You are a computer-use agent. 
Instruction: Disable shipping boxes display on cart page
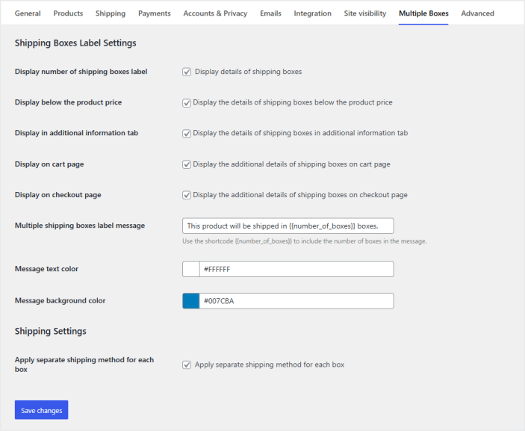click(x=187, y=164)
